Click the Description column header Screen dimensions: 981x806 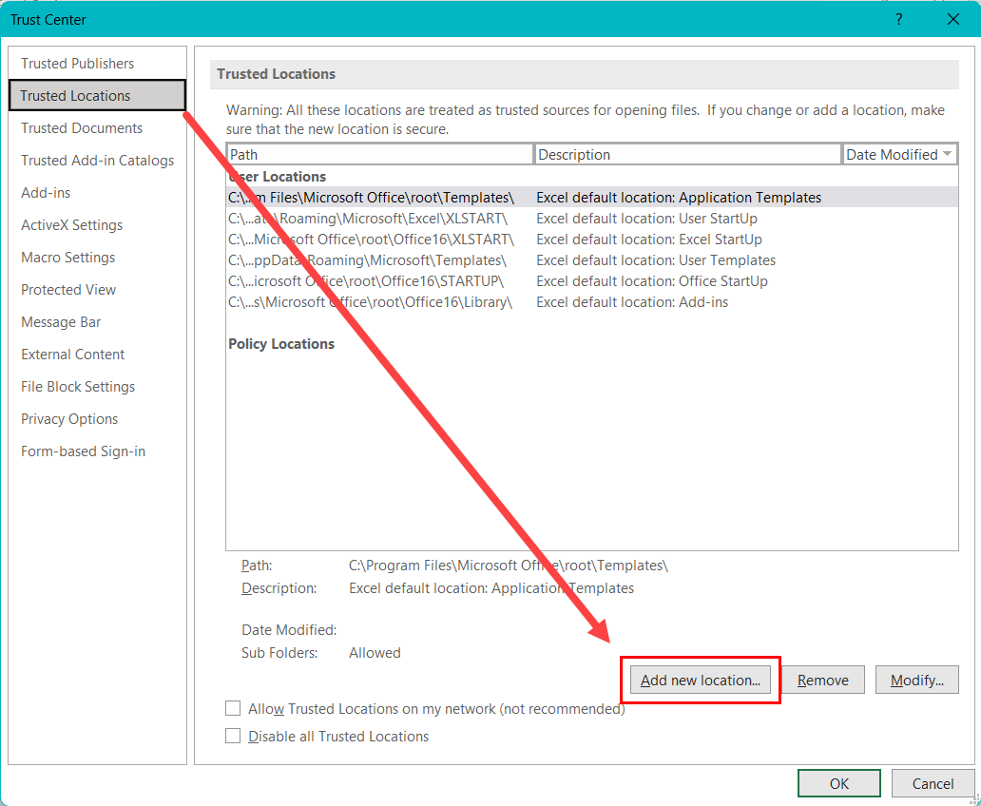(687, 154)
